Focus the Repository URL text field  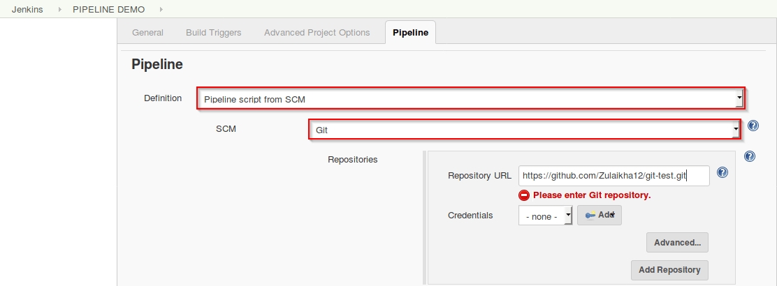(613, 176)
